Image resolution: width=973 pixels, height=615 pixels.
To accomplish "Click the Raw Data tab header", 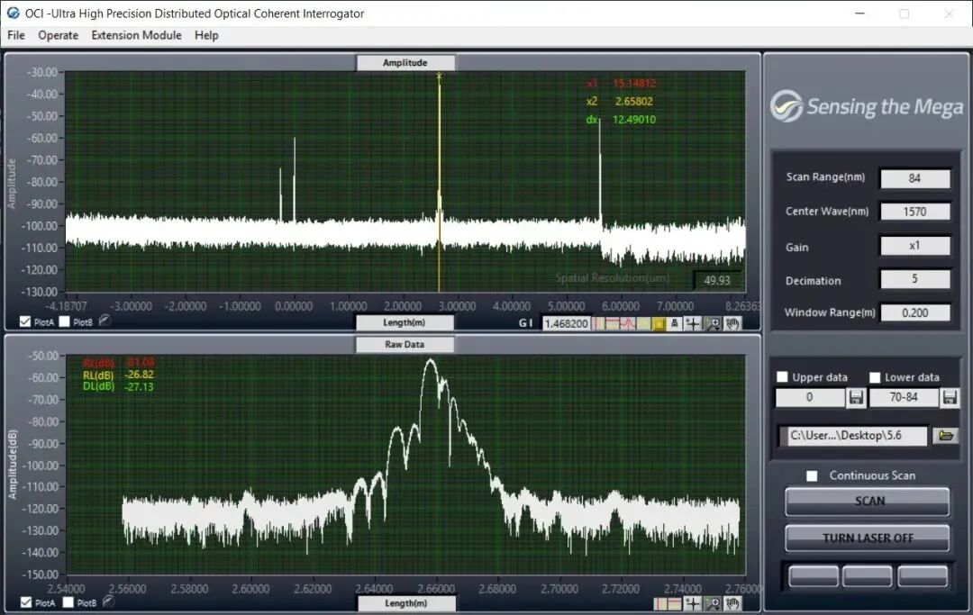I will [x=405, y=344].
